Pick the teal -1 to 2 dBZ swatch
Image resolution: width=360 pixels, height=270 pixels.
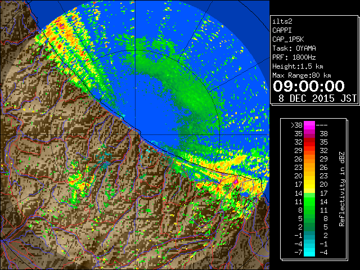pyautogui.click(x=309, y=235)
